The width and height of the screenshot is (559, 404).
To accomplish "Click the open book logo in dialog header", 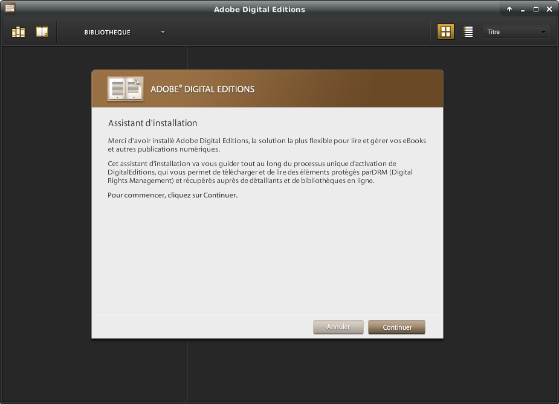I will (126, 89).
